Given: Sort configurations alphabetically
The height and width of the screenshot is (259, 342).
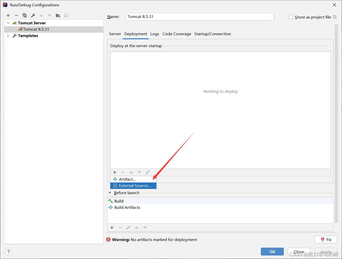Looking at the screenshot, I should click(66, 15).
